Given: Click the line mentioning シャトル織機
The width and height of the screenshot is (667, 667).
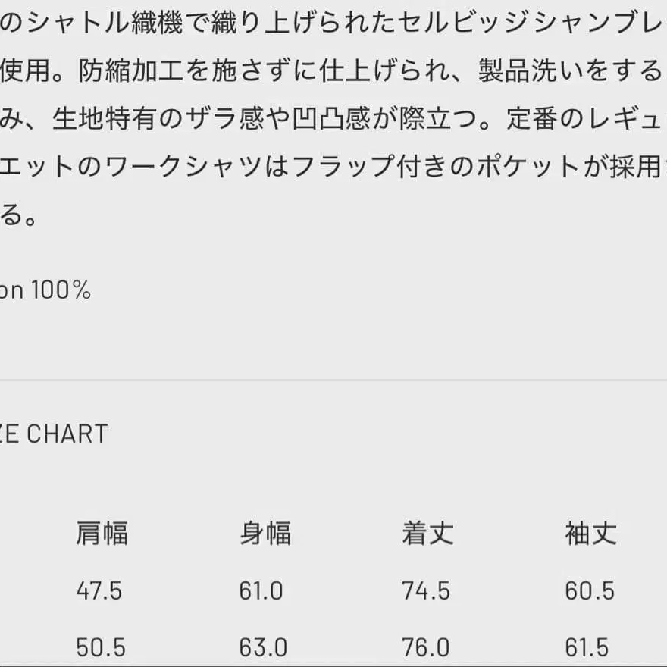Looking at the screenshot, I should 333,25.
